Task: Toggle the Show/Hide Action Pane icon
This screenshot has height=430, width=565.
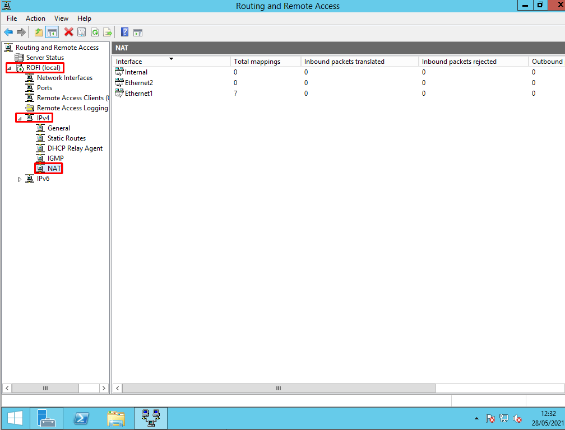Action: coord(138,32)
